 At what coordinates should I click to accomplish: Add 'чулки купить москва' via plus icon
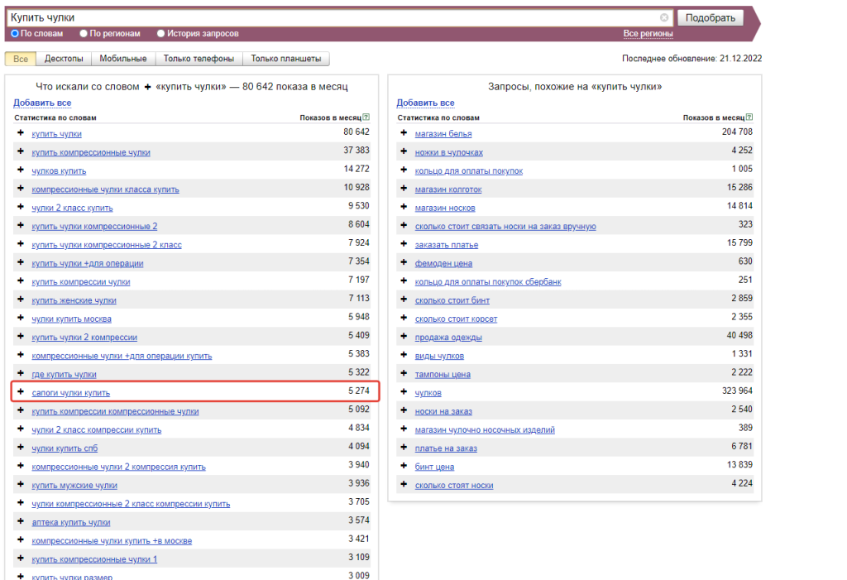[x=21, y=318]
